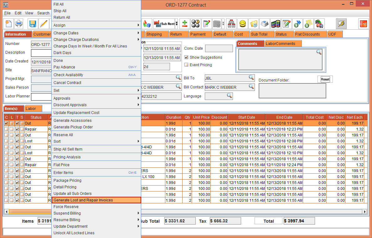
Task: Click the magnifier icon in Bill To field
Action: [x=251, y=77]
